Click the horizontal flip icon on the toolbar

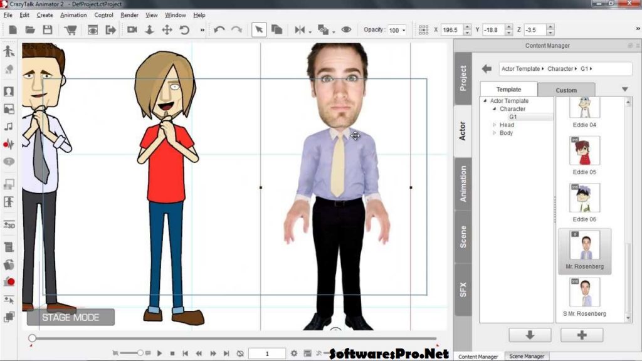click(300, 29)
